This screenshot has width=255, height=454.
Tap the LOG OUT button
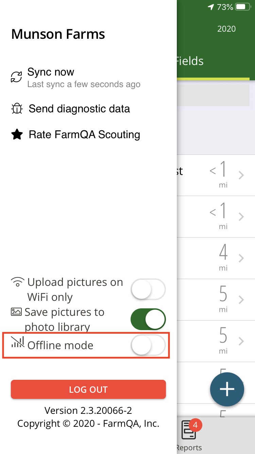88,389
